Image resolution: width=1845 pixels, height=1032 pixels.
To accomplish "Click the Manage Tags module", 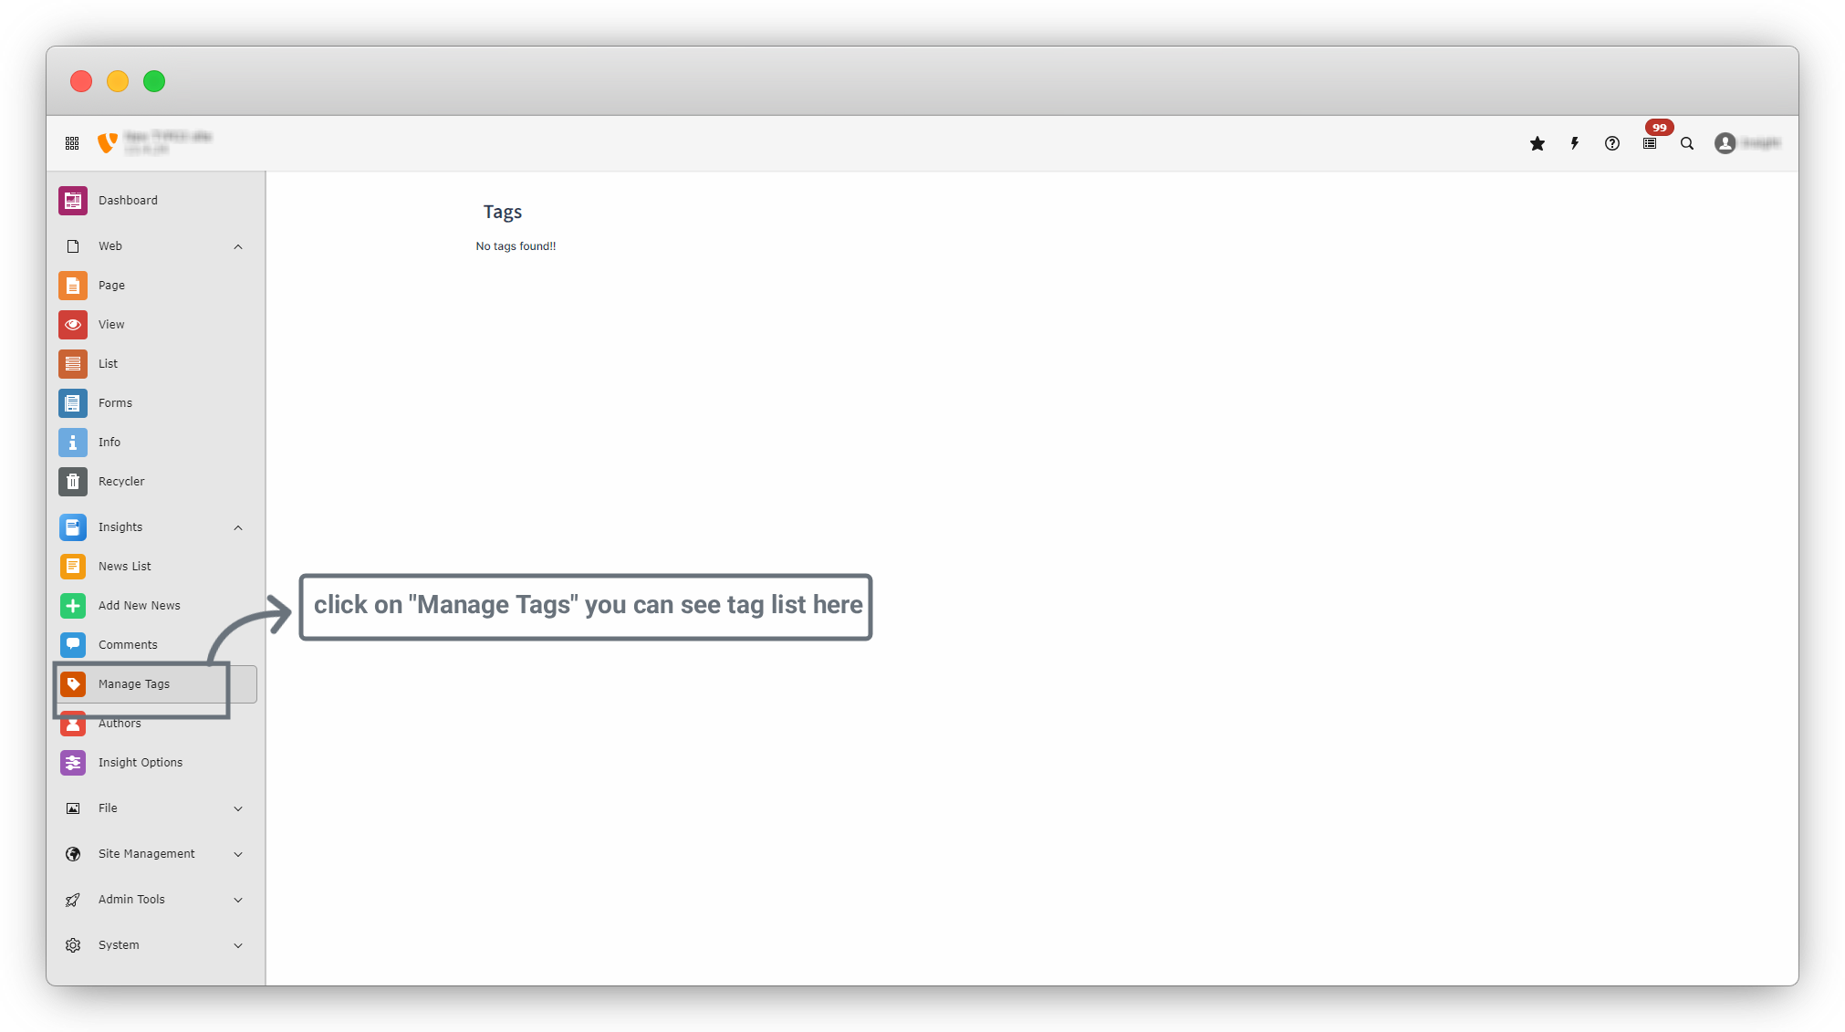I will [x=133, y=684].
